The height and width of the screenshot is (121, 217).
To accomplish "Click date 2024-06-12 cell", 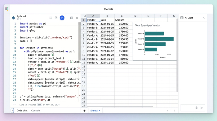I will tap(107, 51).
